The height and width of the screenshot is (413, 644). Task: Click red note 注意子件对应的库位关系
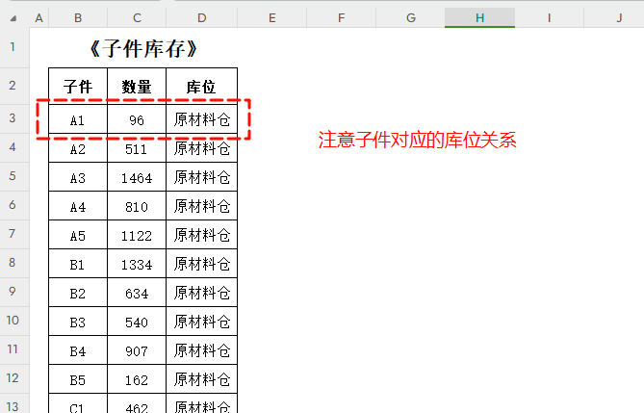[417, 140]
